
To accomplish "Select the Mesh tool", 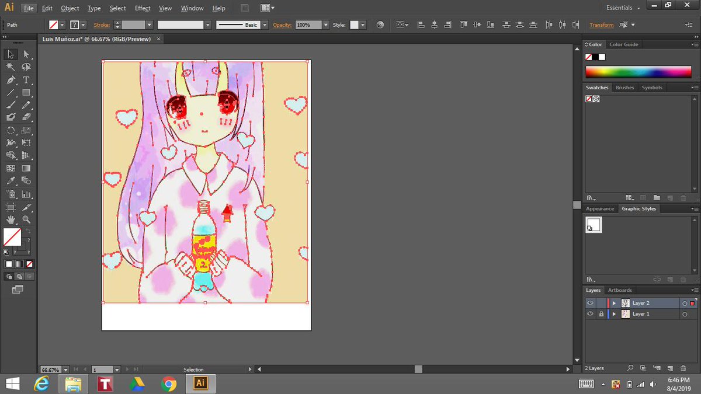I will pos(11,169).
